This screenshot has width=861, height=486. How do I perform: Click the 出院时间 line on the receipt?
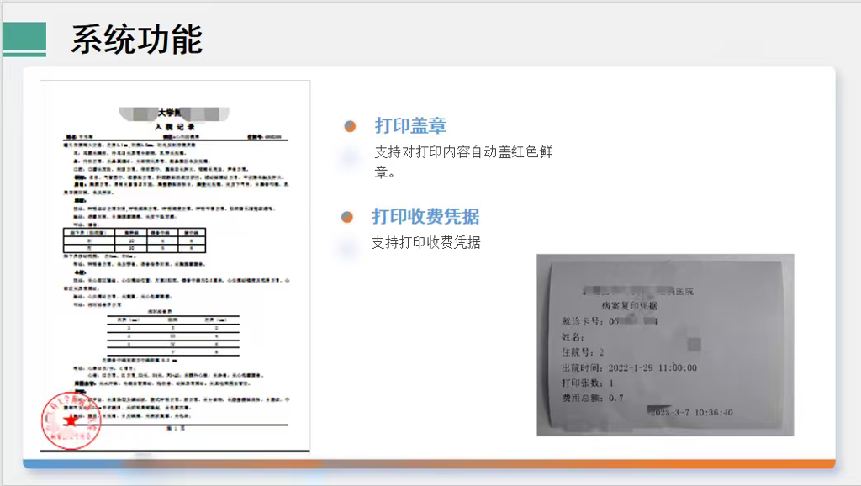pyautogui.click(x=628, y=368)
